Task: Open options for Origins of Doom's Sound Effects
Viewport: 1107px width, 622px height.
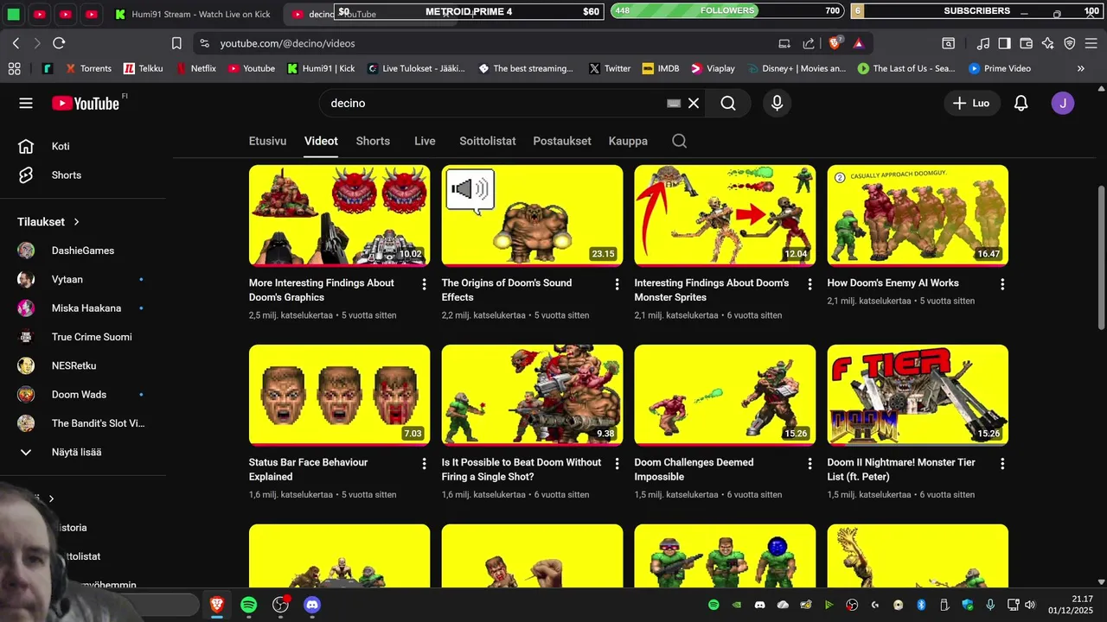Action: [617, 284]
